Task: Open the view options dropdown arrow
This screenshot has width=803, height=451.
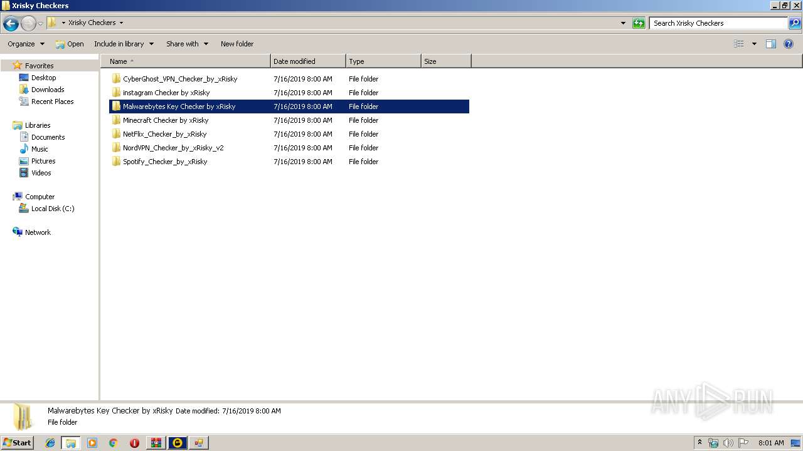Action: (754, 44)
